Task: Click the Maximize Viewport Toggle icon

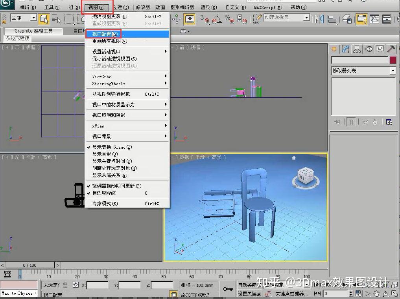Action: [x=394, y=294]
